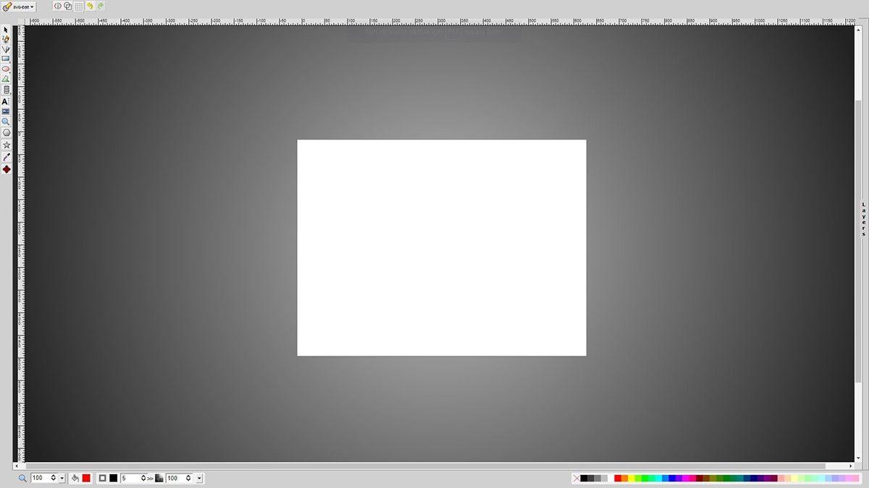Click the Star shape tool
Screen dimensions: 869x488
coord(5,143)
